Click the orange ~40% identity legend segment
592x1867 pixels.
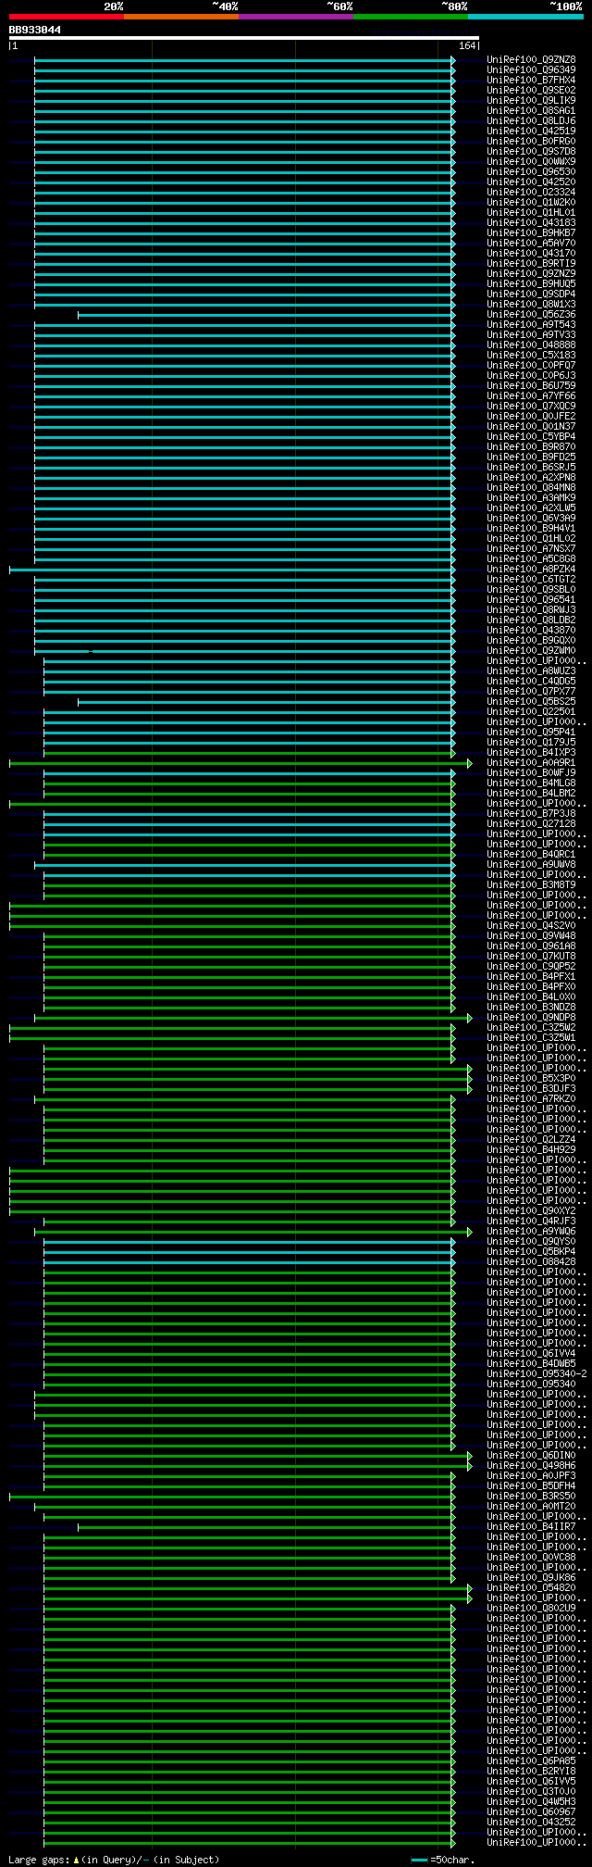pos(180,17)
